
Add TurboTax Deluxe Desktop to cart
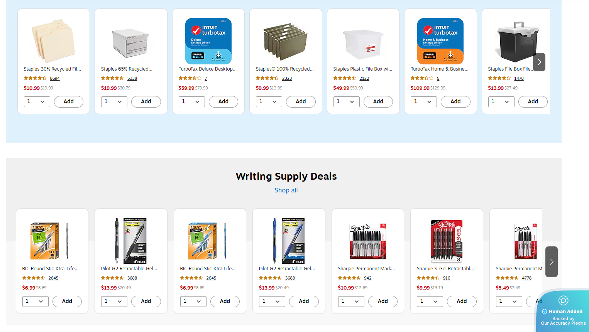click(223, 102)
